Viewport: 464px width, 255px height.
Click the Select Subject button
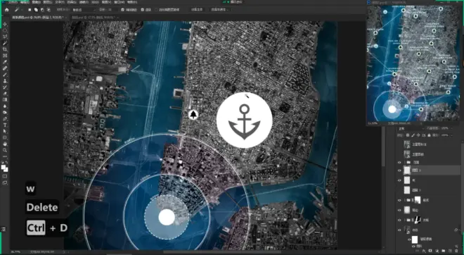(x=197, y=10)
